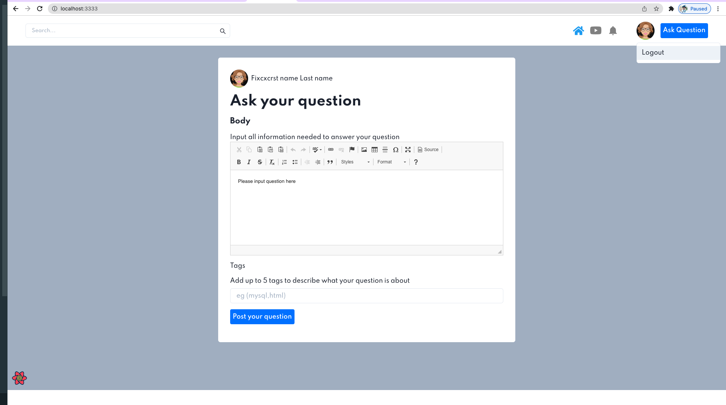Open notifications bell icon
This screenshot has height=405, width=726.
click(613, 31)
